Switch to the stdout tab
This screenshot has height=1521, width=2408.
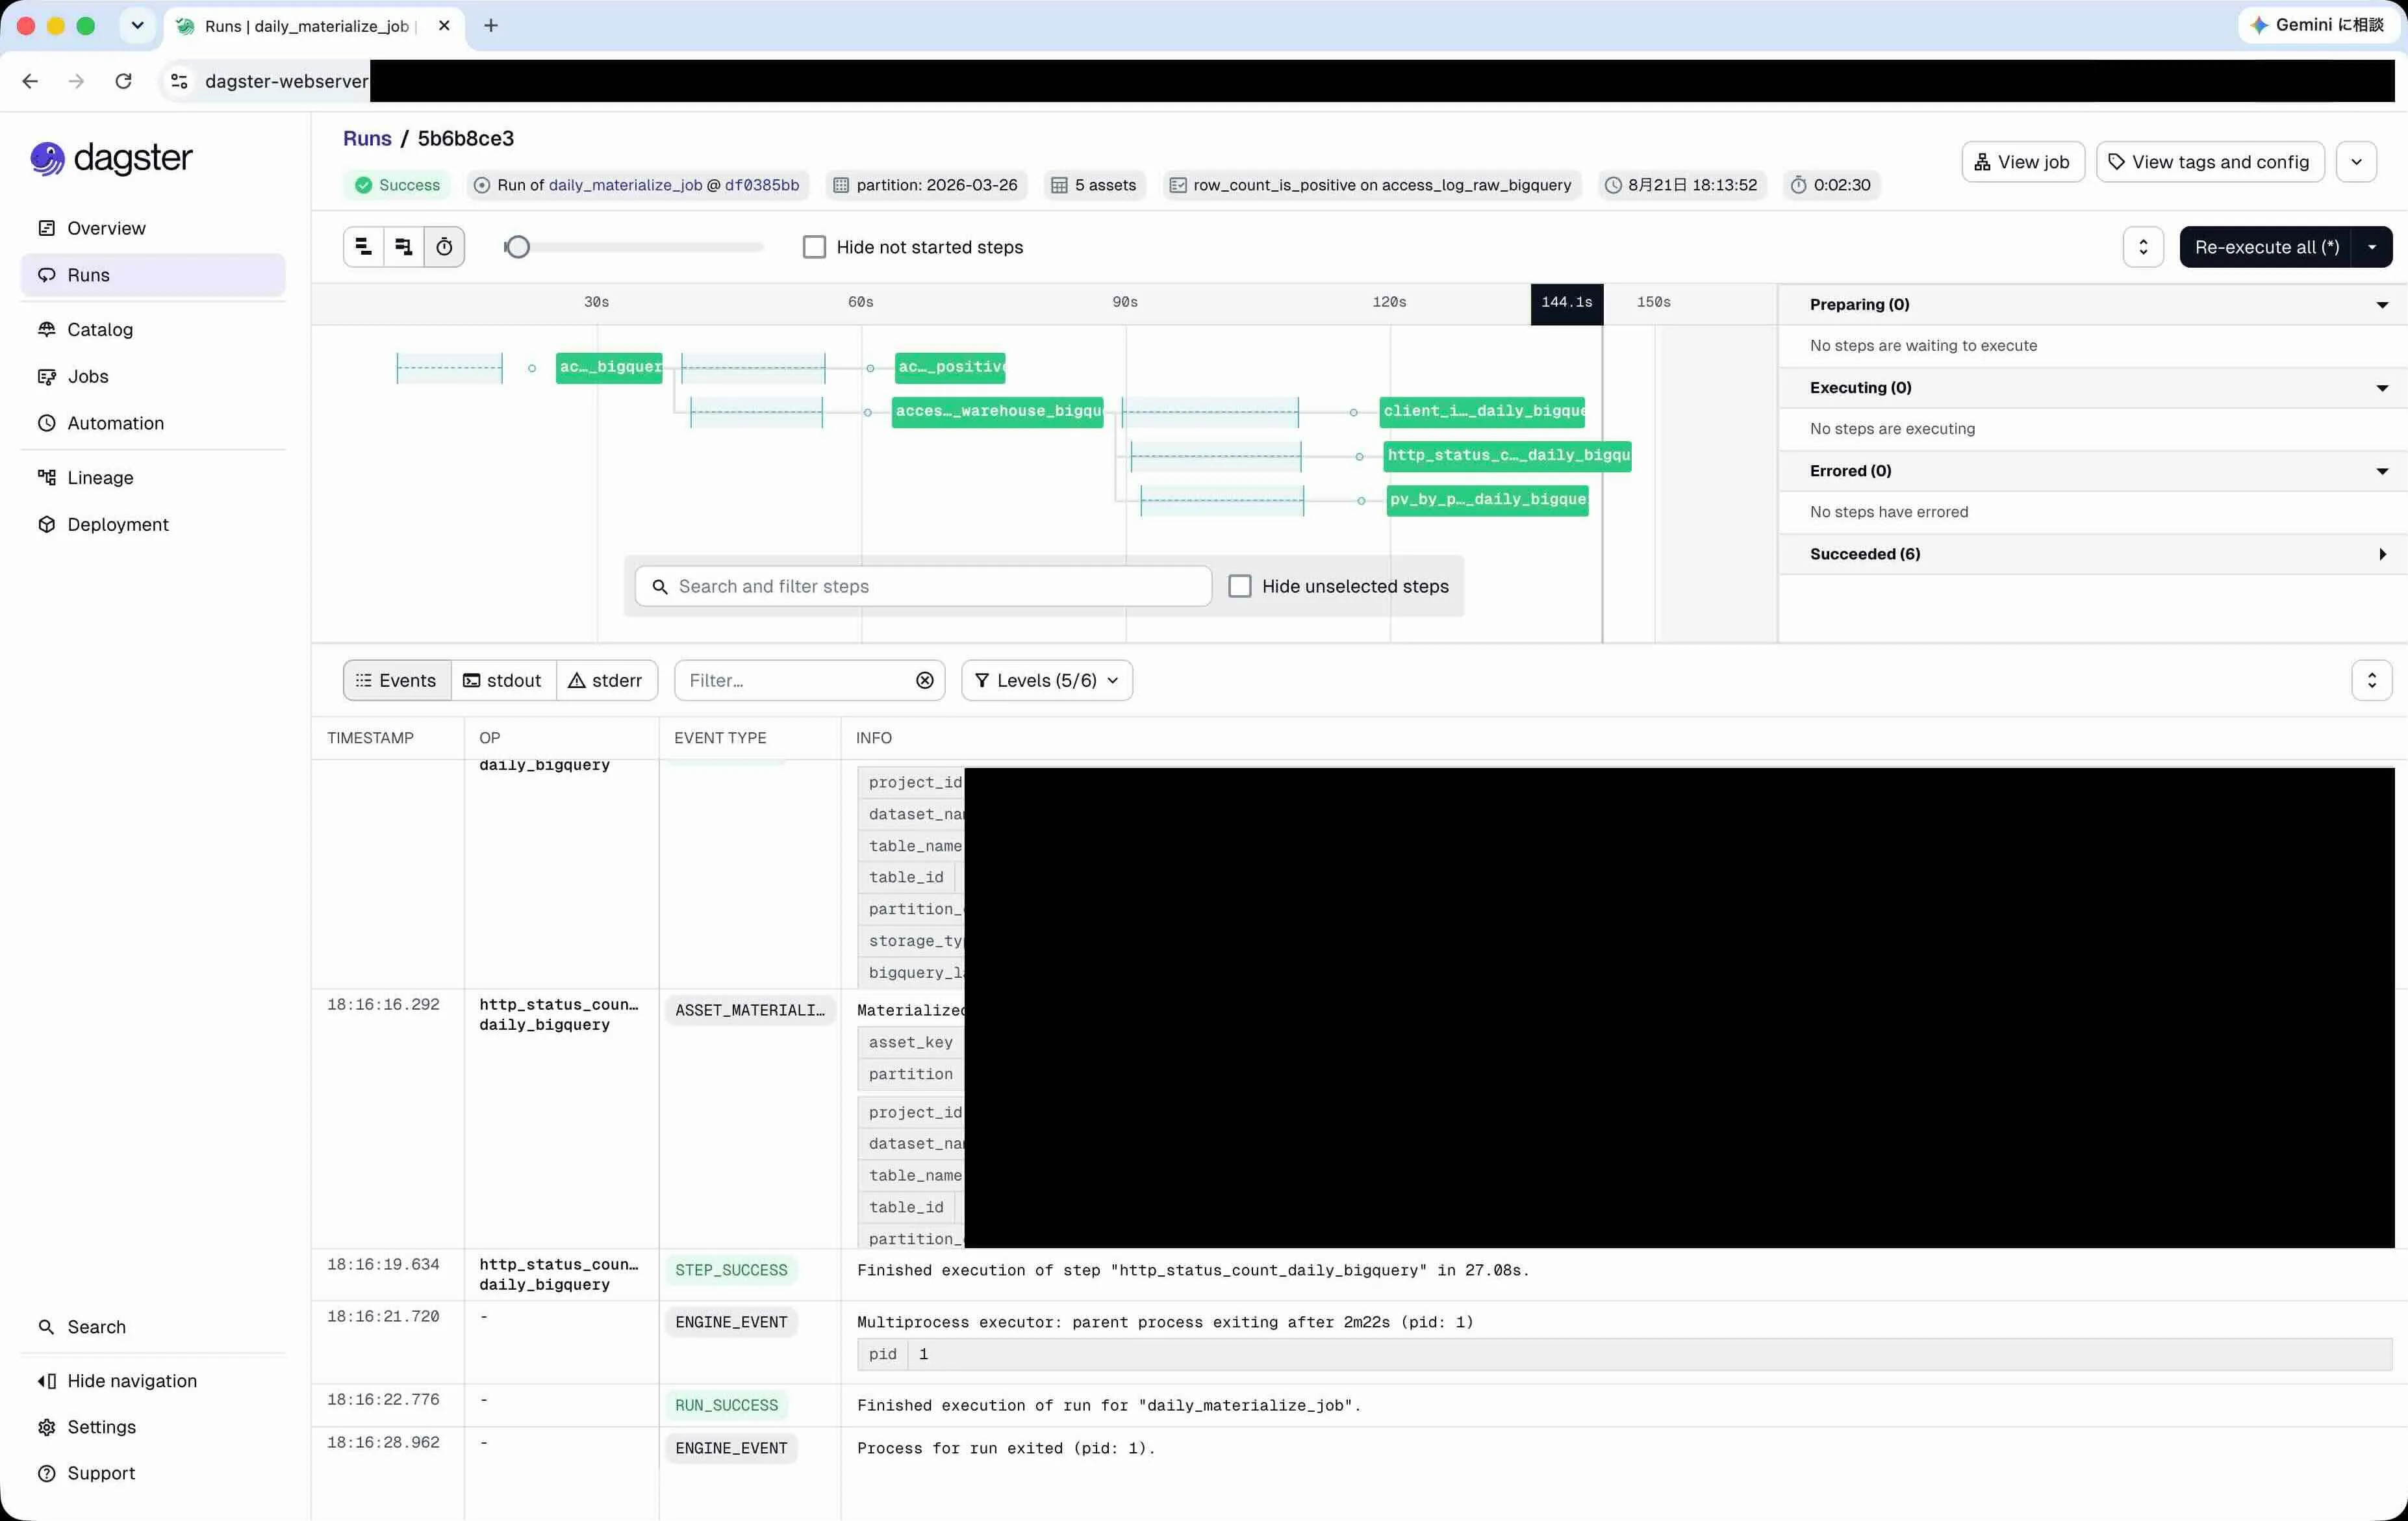(503, 680)
